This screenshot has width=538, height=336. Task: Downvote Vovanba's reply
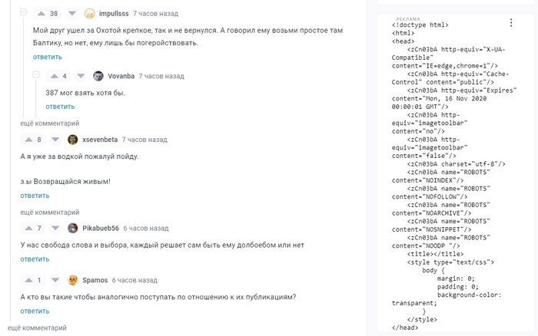(81, 76)
